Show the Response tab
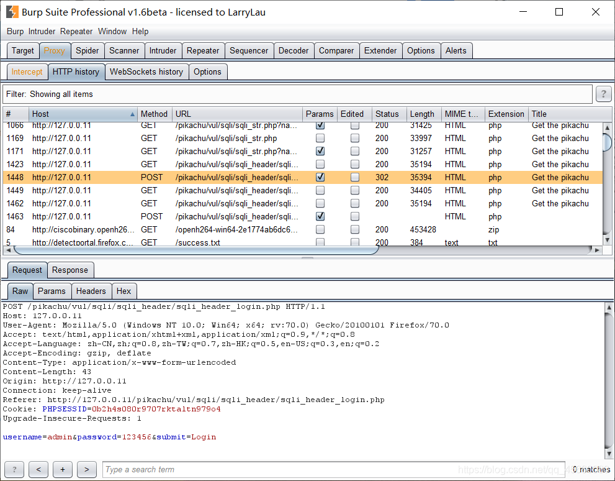The image size is (615, 481). point(70,270)
